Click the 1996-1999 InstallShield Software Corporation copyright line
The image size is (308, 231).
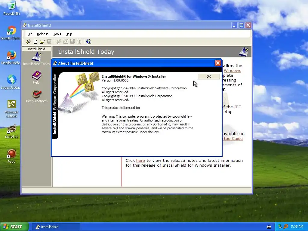tap(145, 88)
